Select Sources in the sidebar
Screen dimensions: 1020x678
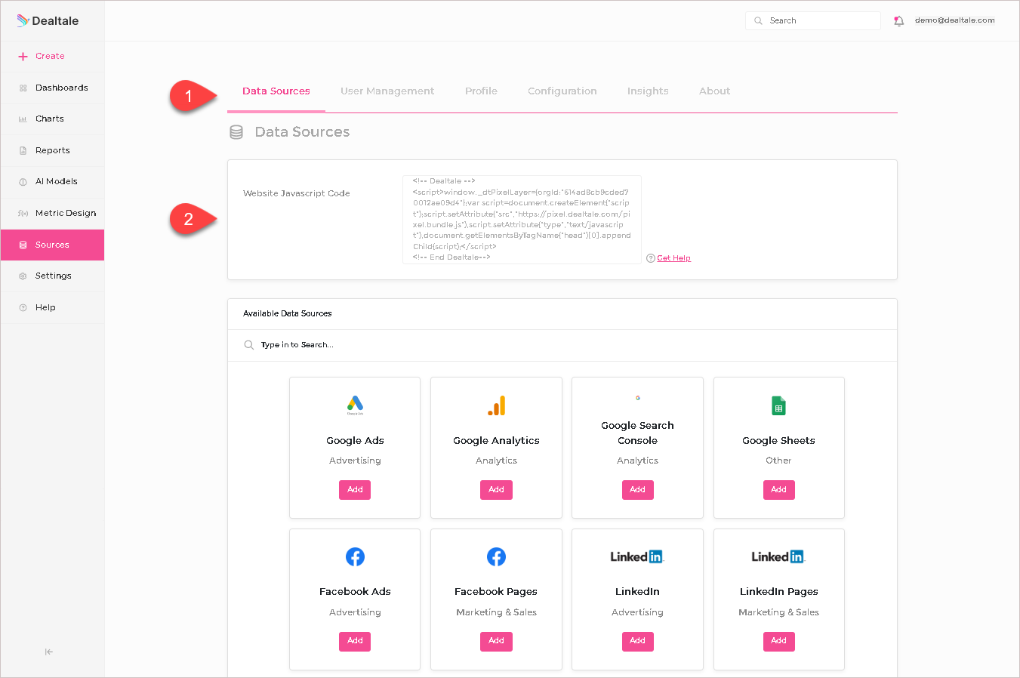point(53,245)
